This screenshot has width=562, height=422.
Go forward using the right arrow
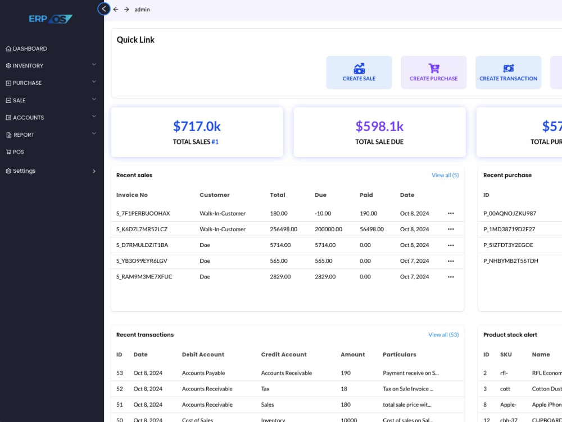pyautogui.click(x=126, y=10)
